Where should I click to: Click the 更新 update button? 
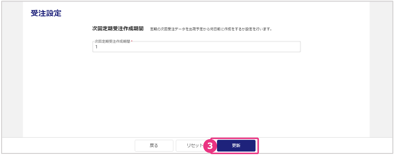(236, 146)
